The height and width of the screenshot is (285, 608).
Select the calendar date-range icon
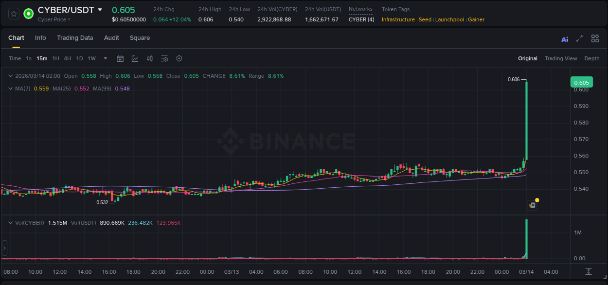(x=120, y=58)
